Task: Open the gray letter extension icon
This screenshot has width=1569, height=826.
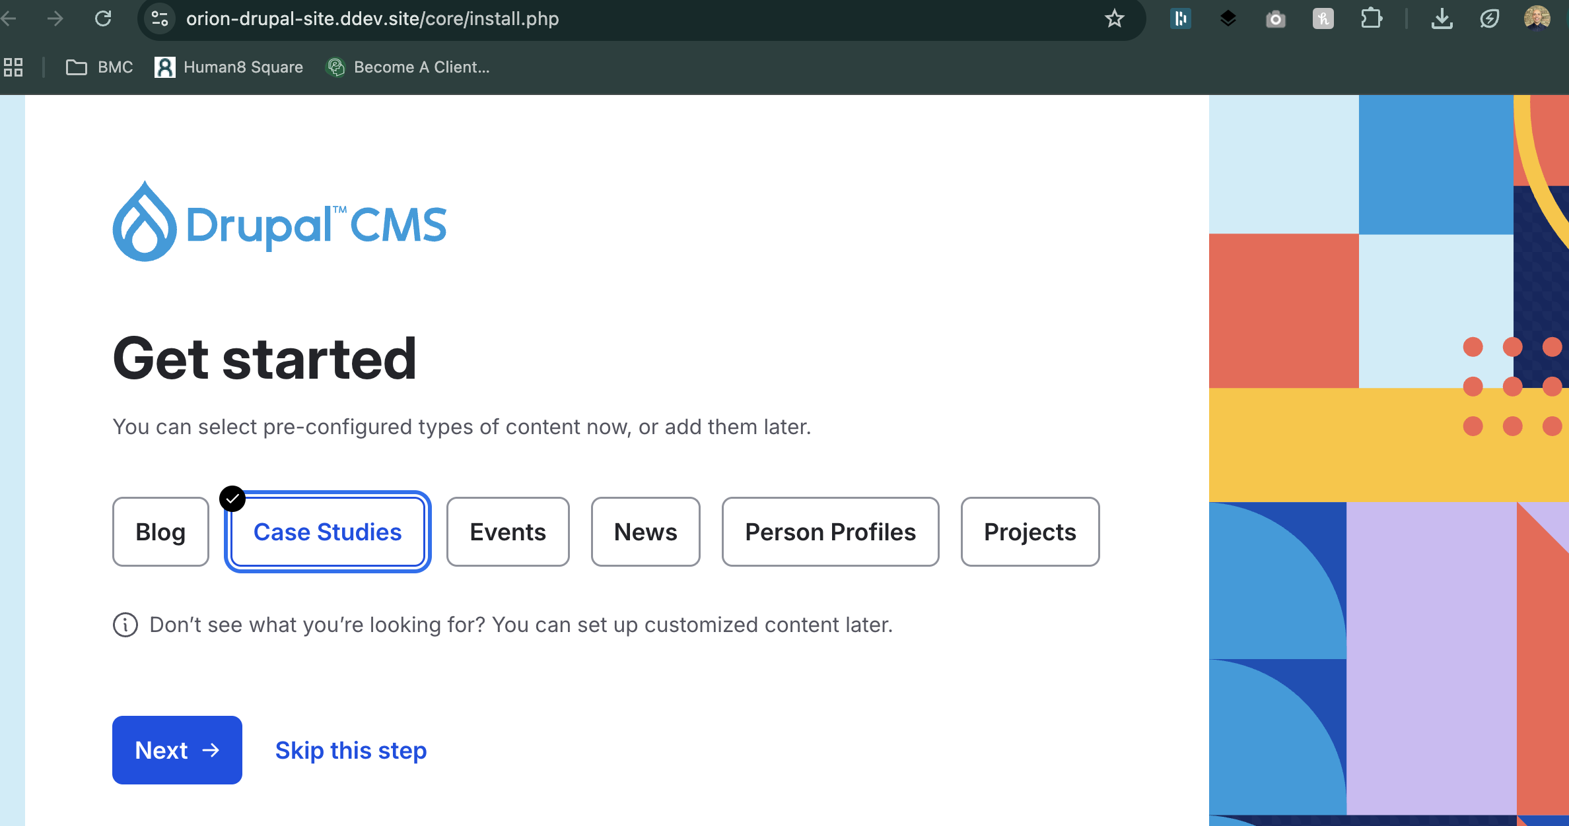Action: [x=1323, y=18]
